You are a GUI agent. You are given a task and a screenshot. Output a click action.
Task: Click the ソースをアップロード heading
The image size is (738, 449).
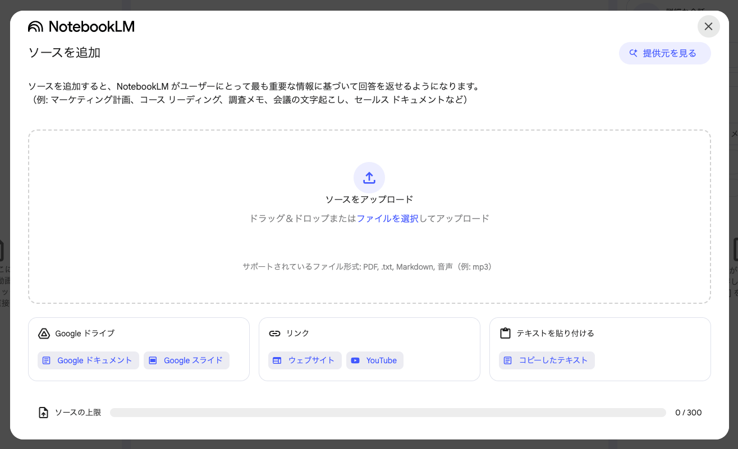tap(369, 200)
